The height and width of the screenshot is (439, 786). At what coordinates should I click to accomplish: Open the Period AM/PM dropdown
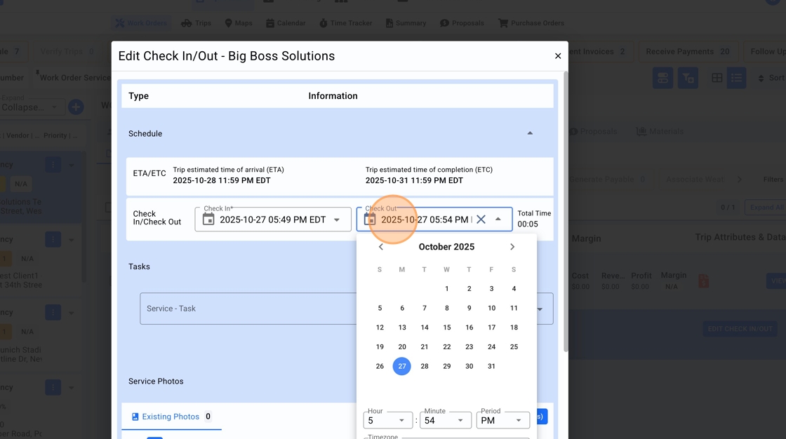(x=502, y=421)
